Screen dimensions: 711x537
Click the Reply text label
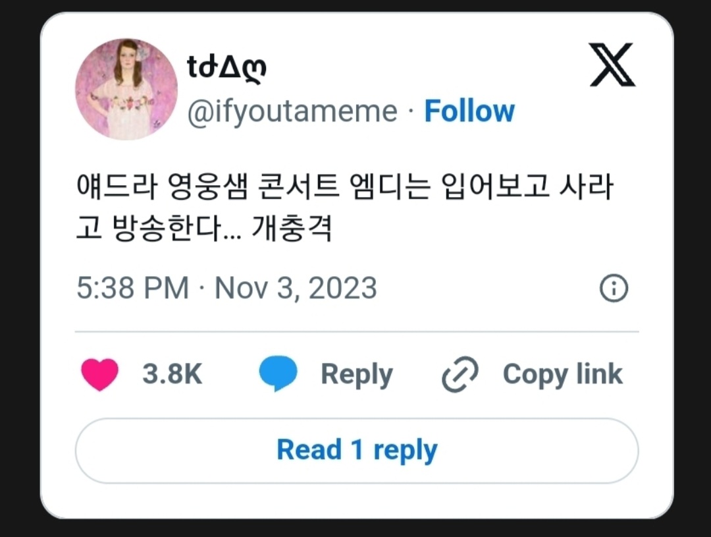pos(356,374)
